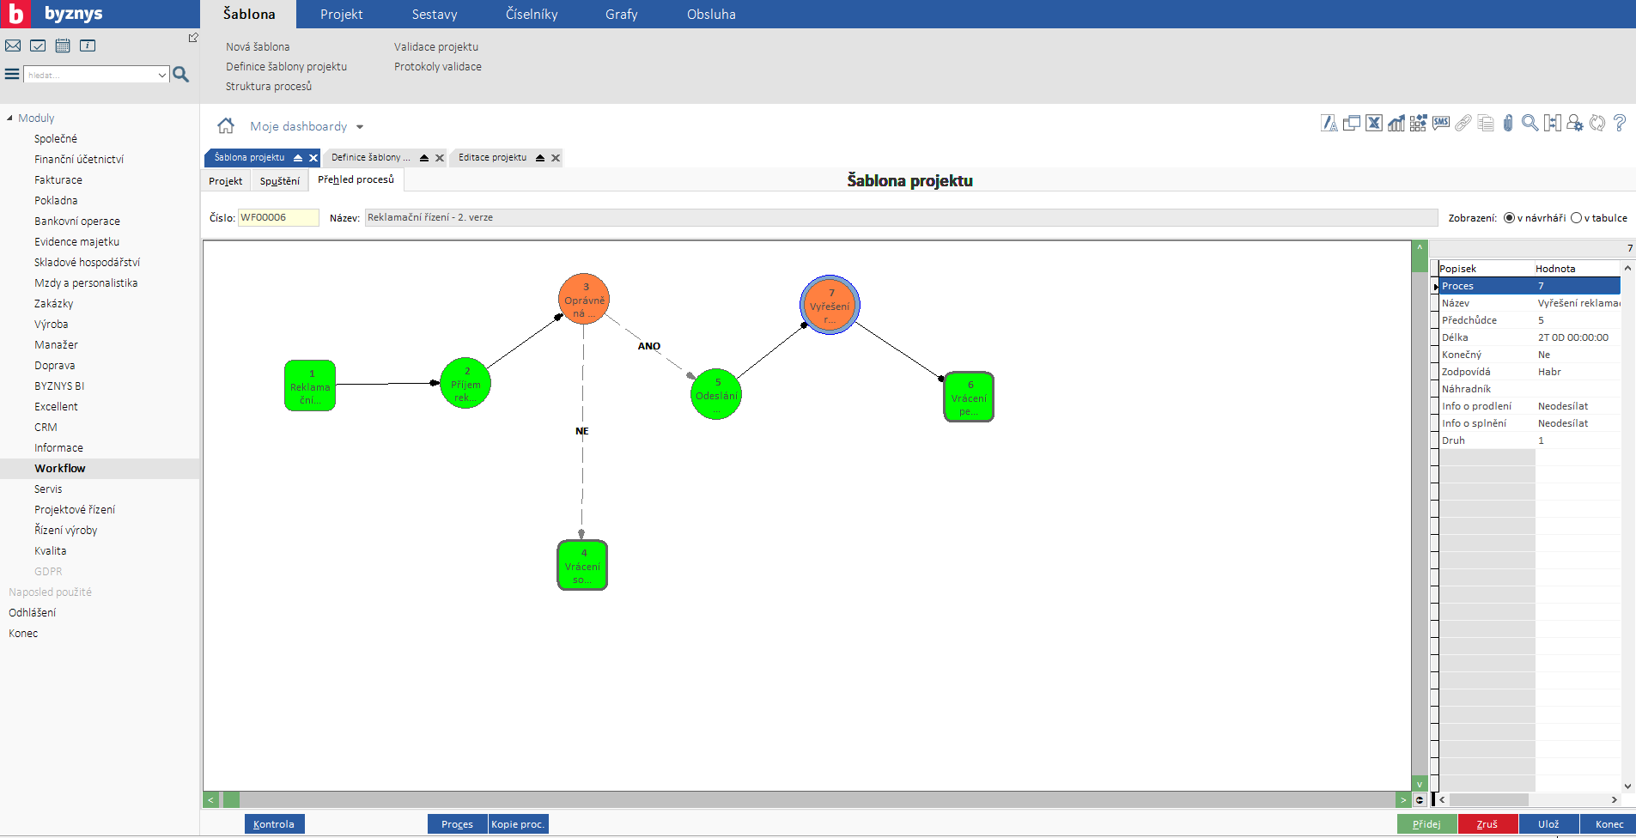Viewport: 1636px width, 838px height.
Task: Select the 'v návrháři' display option
Action: tap(1509, 218)
